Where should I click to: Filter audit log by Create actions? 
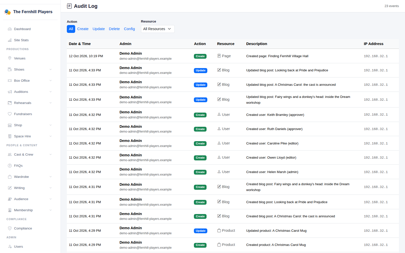[x=83, y=29]
